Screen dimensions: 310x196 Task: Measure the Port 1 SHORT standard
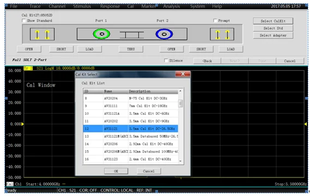click(x=61, y=49)
